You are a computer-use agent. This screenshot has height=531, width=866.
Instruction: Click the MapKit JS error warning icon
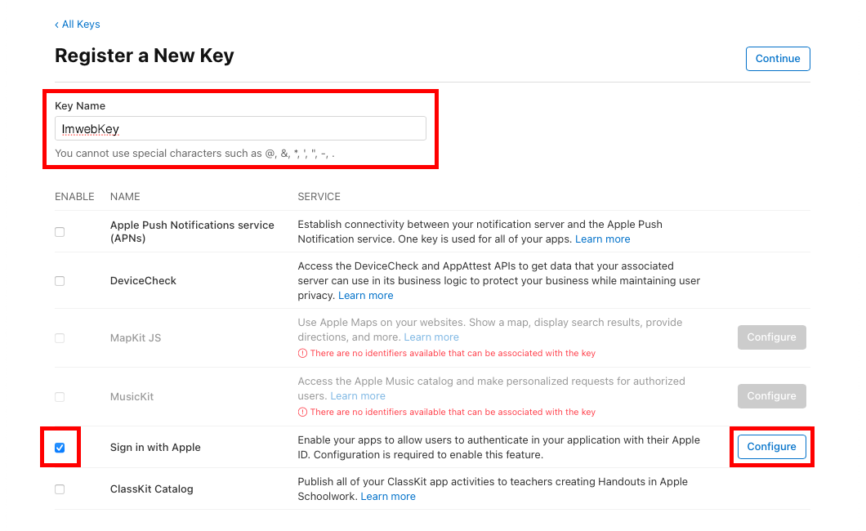click(x=302, y=354)
